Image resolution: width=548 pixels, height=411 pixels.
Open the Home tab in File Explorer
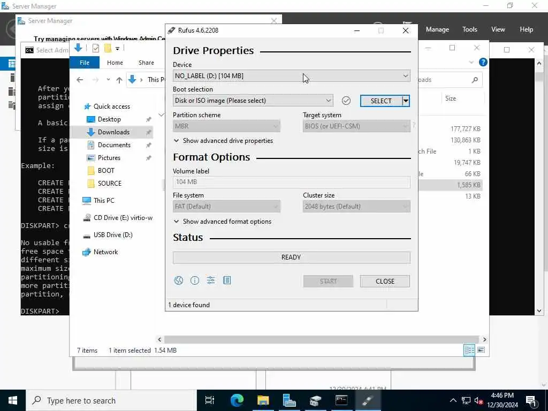[x=115, y=63]
